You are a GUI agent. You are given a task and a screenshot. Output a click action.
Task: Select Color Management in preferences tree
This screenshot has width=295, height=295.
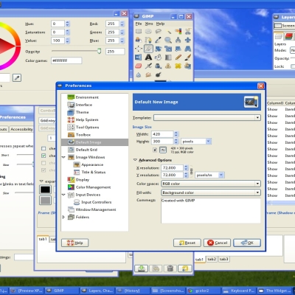click(x=93, y=187)
